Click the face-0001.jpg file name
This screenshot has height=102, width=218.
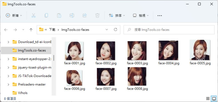click(x=75, y=63)
